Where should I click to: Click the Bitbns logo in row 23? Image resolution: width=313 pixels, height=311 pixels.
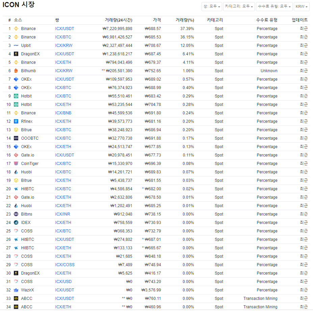pos(16,214)
